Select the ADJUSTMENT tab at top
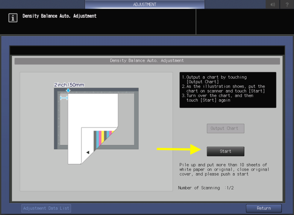Image resolution: width=294 pixels, height=215 pixels. [145, 5]
